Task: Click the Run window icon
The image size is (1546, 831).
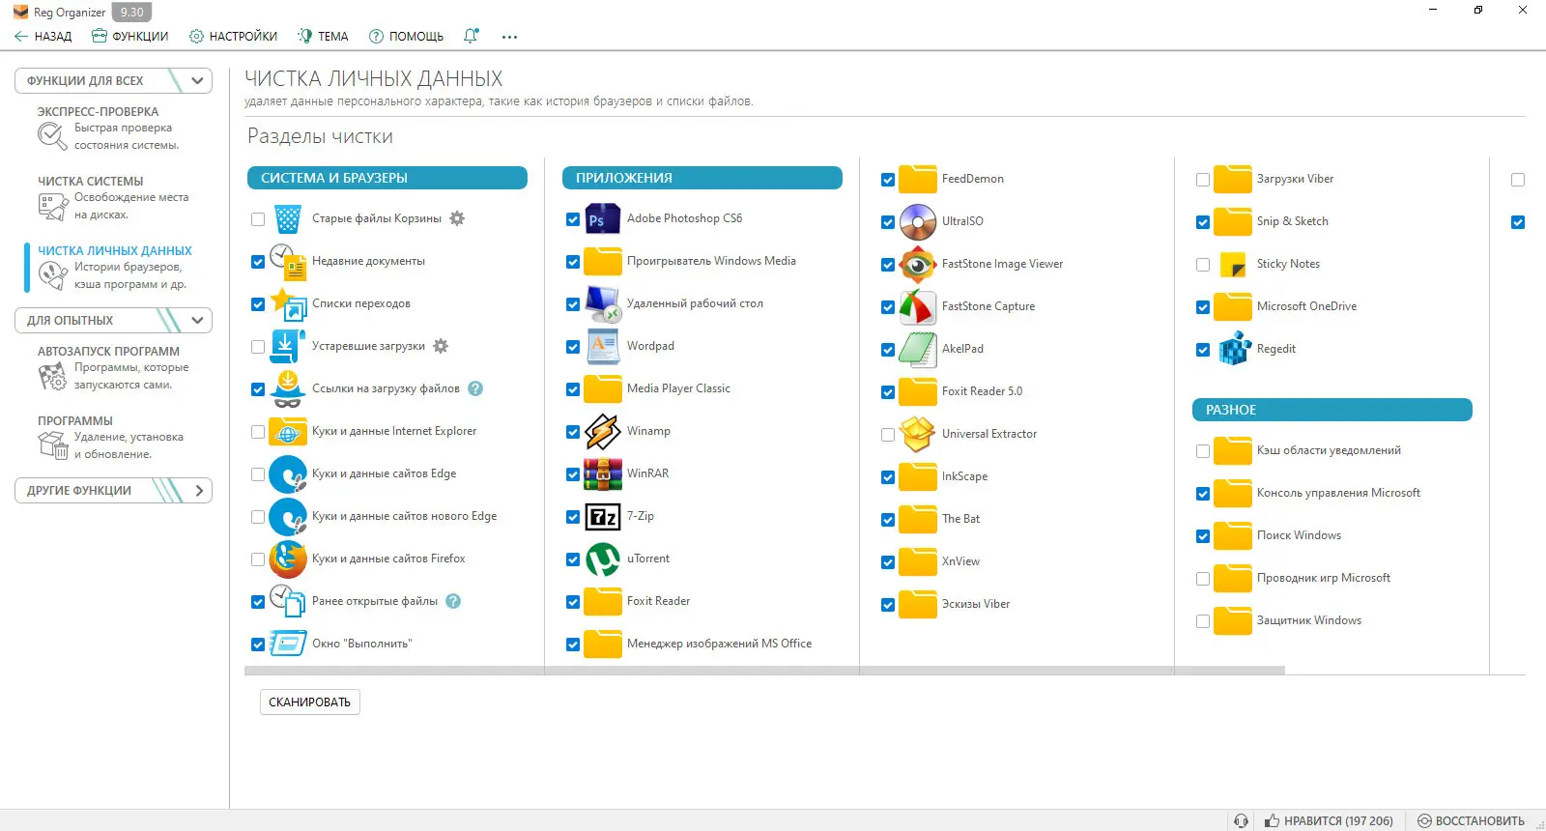Action: (288, 644)
